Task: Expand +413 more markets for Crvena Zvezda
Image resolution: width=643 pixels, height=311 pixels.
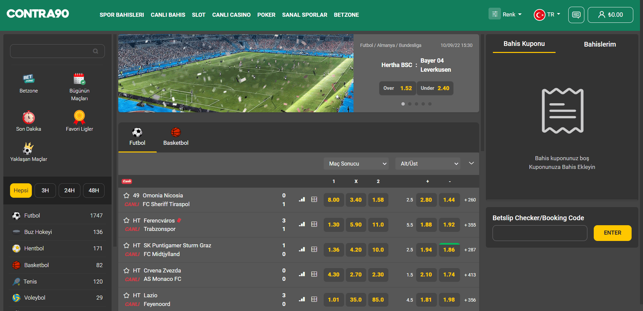Action: (470, 275)
